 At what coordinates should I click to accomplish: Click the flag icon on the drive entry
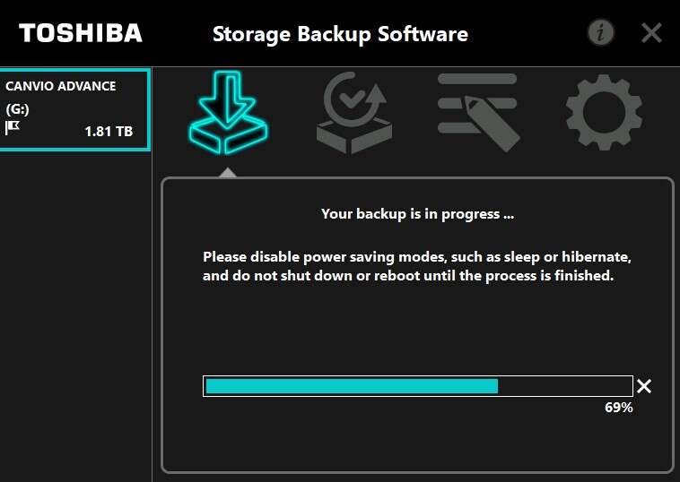13,128
